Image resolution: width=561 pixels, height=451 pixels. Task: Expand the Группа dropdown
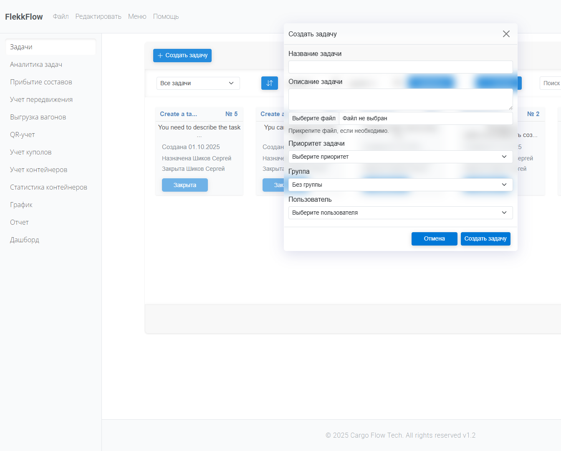(x=400, y=185)
